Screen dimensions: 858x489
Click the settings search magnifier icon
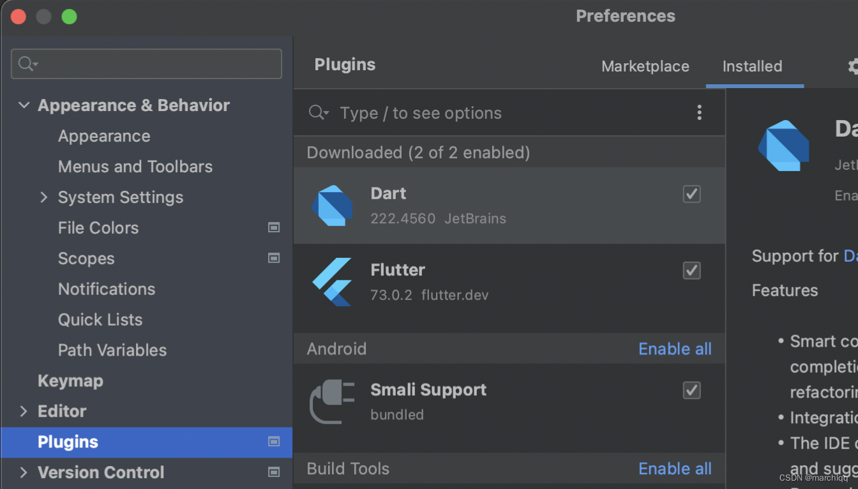pyautogui.click(x=28, y=64)
